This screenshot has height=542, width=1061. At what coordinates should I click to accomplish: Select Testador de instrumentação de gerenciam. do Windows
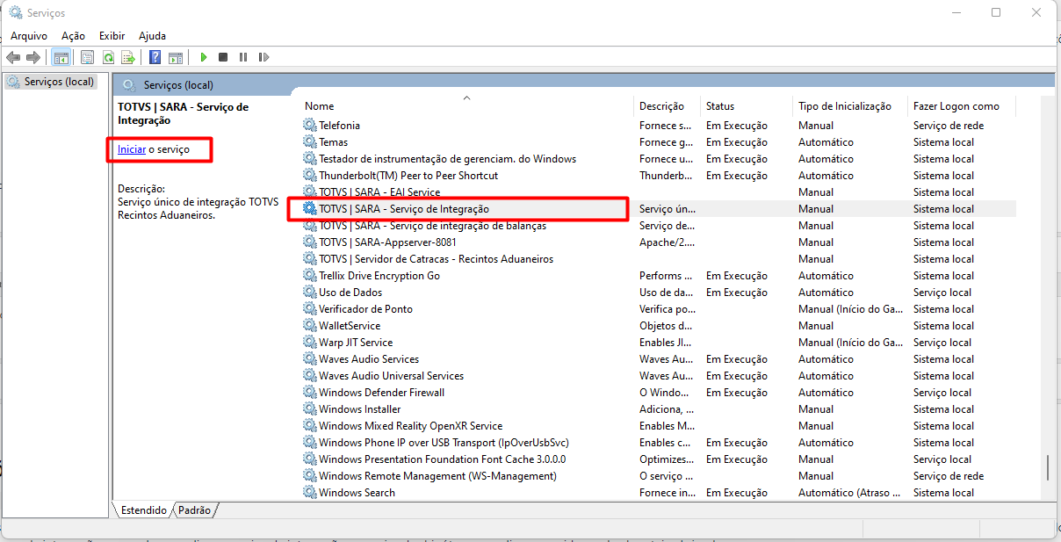(x=659, y=159)
